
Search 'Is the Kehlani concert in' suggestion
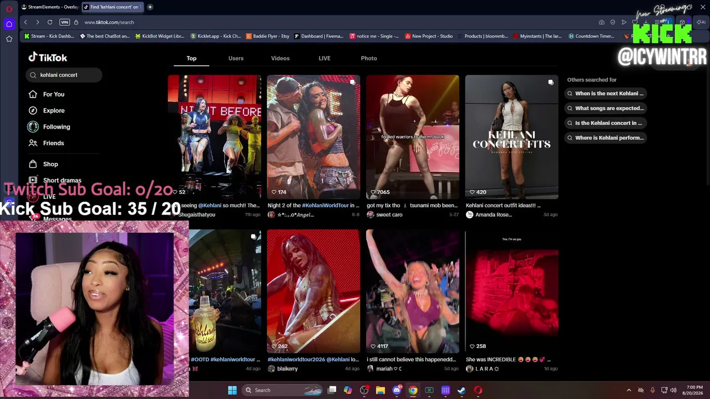pos(605,123)
